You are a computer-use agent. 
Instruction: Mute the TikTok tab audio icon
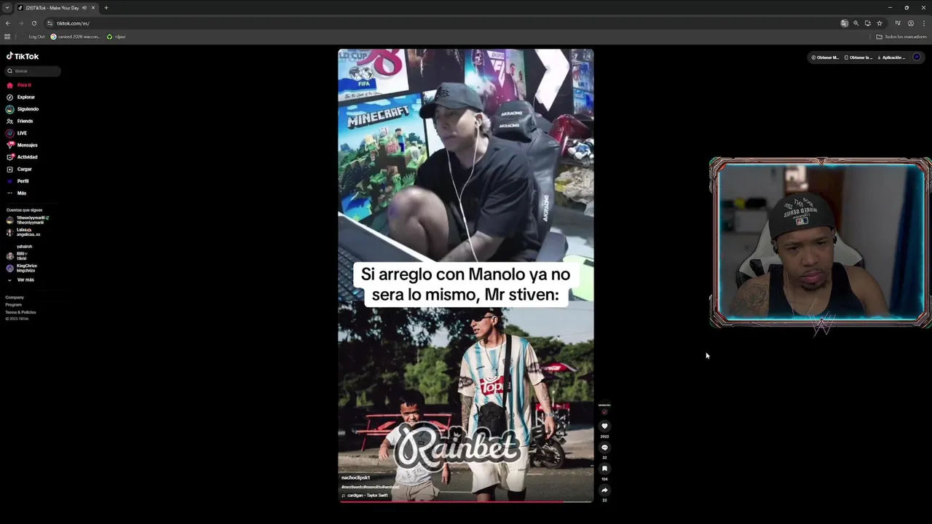(84, 7)
